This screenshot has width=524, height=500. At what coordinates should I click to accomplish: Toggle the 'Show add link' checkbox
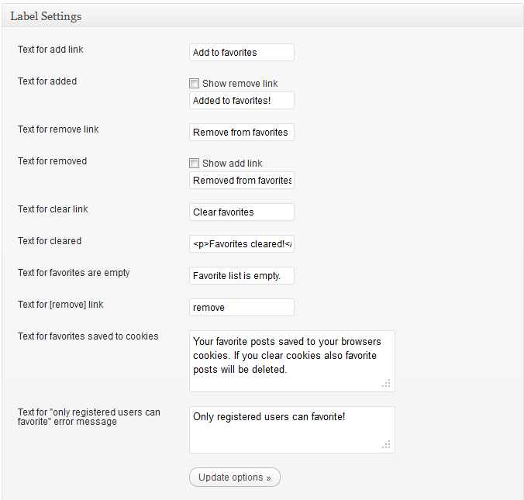click(195, 164)
